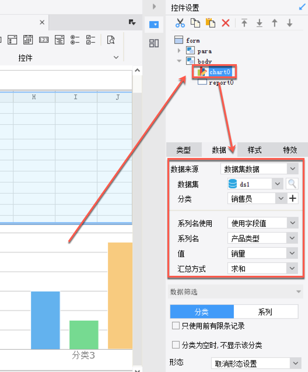
Task: Click the blue pin icon at panel corner
Action: (x=302, y=7)
